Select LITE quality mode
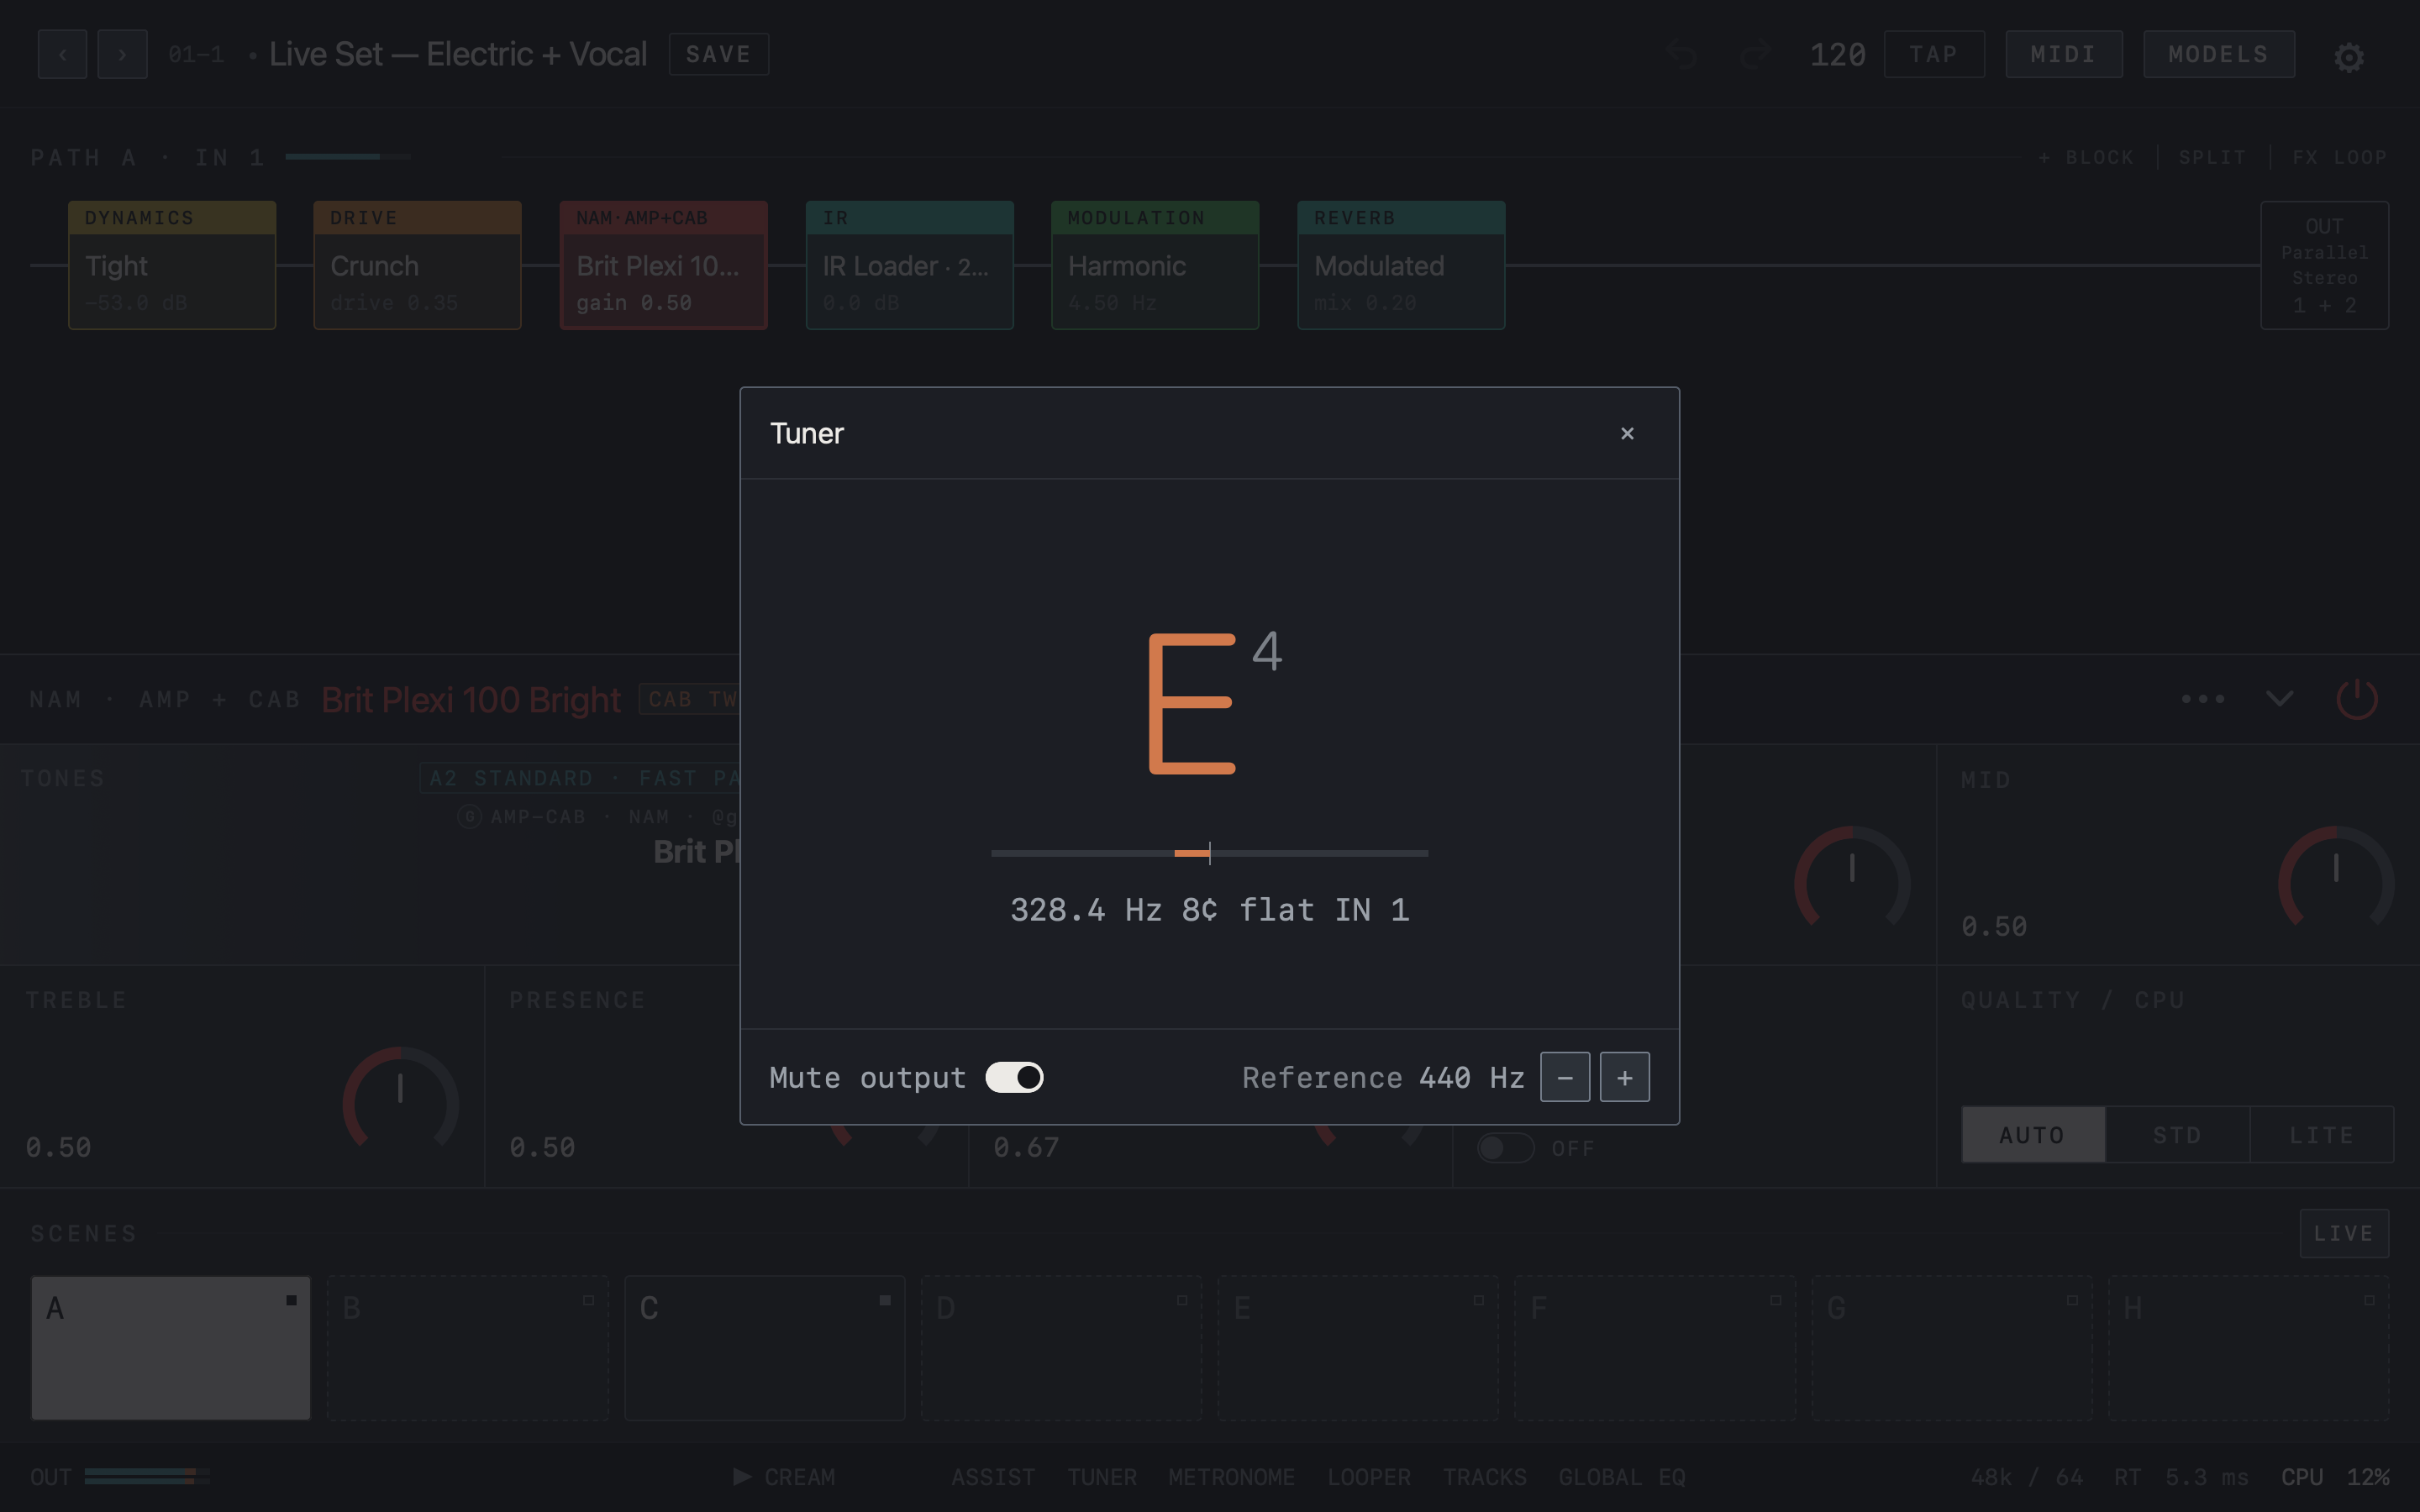This screenshot has height=1512, width=2420. pyautogui.click(x=2322, y=1135)
